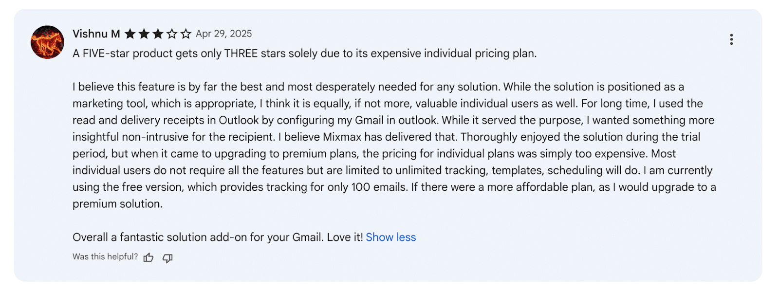Image resolution: width=779 pixels, height=291 pixels.
Task: Click the headline about FIVE-star product
Action: coord(304,54)
